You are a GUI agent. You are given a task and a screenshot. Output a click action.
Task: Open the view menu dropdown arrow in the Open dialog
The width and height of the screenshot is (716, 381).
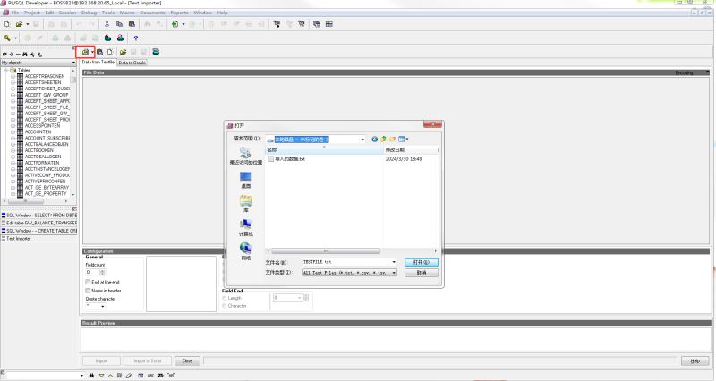(407, 140)
